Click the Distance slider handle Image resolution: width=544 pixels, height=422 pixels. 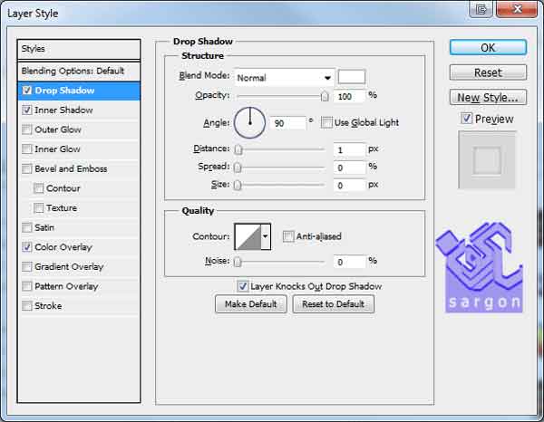point(238,149)
